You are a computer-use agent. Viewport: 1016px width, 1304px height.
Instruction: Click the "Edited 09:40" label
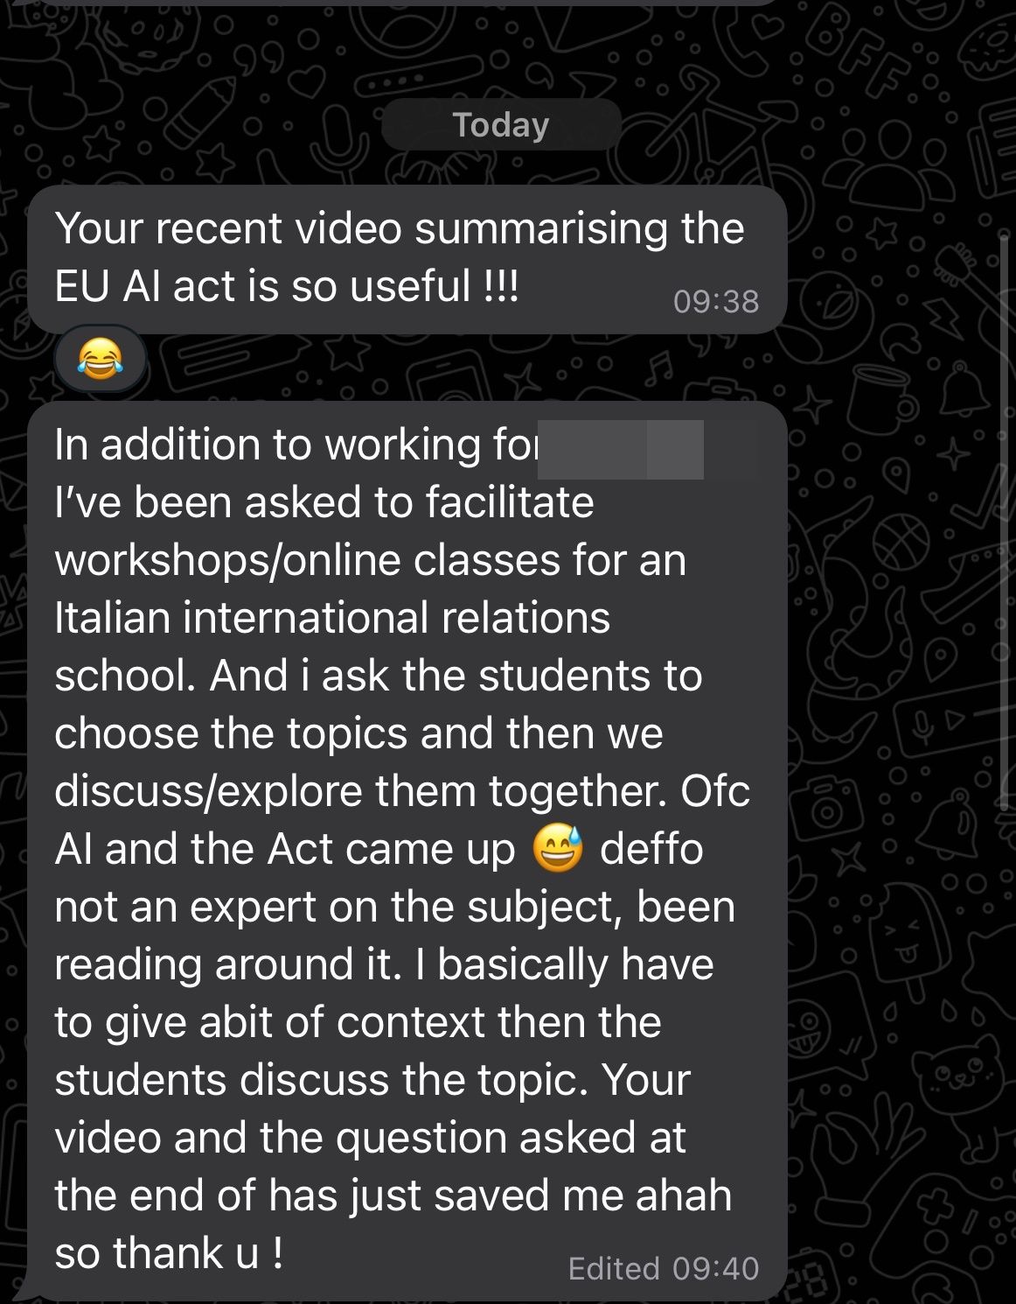pos(664,1268)
